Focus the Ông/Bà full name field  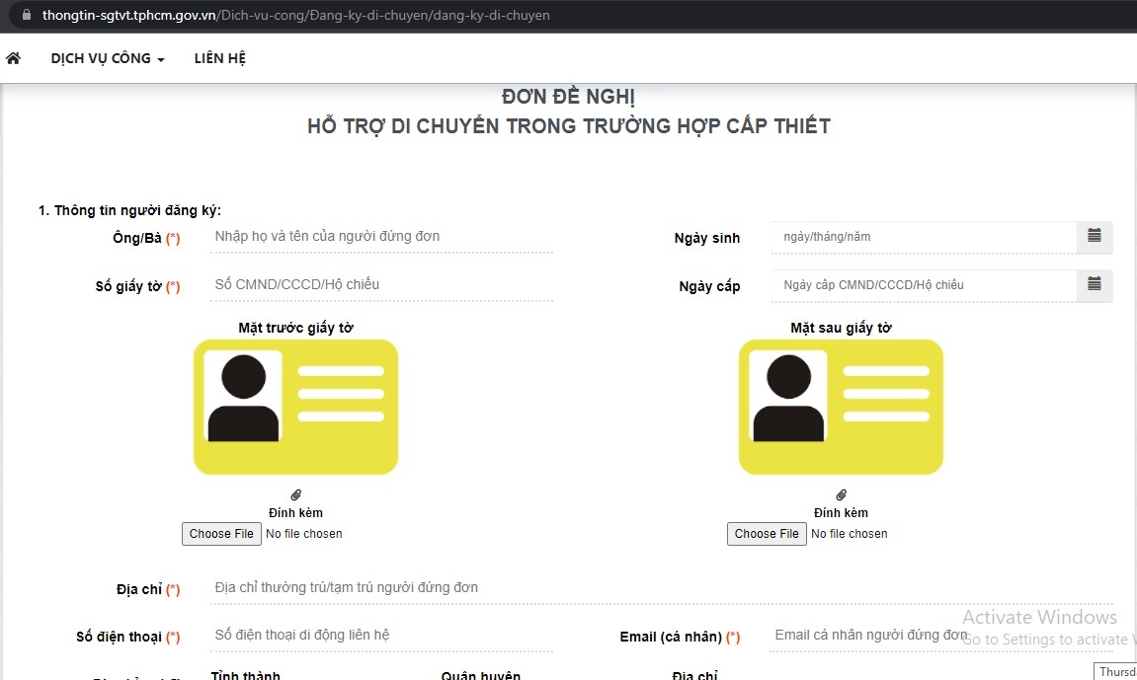pos(381,237)
